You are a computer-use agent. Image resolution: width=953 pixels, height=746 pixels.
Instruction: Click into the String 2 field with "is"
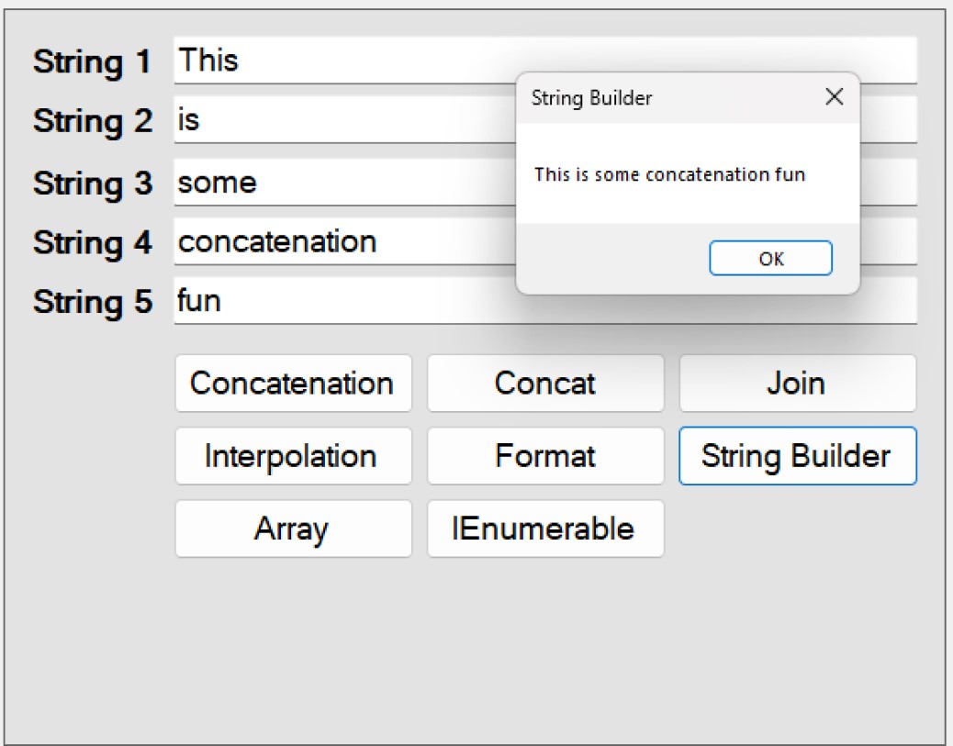point(340,120)
